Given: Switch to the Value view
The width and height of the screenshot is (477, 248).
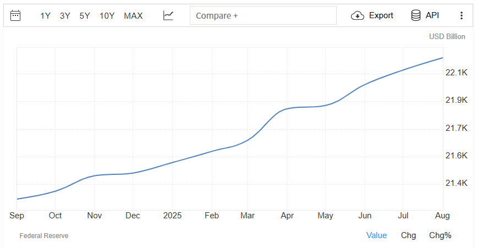Looking at the screenshot, I should [376, 235].
